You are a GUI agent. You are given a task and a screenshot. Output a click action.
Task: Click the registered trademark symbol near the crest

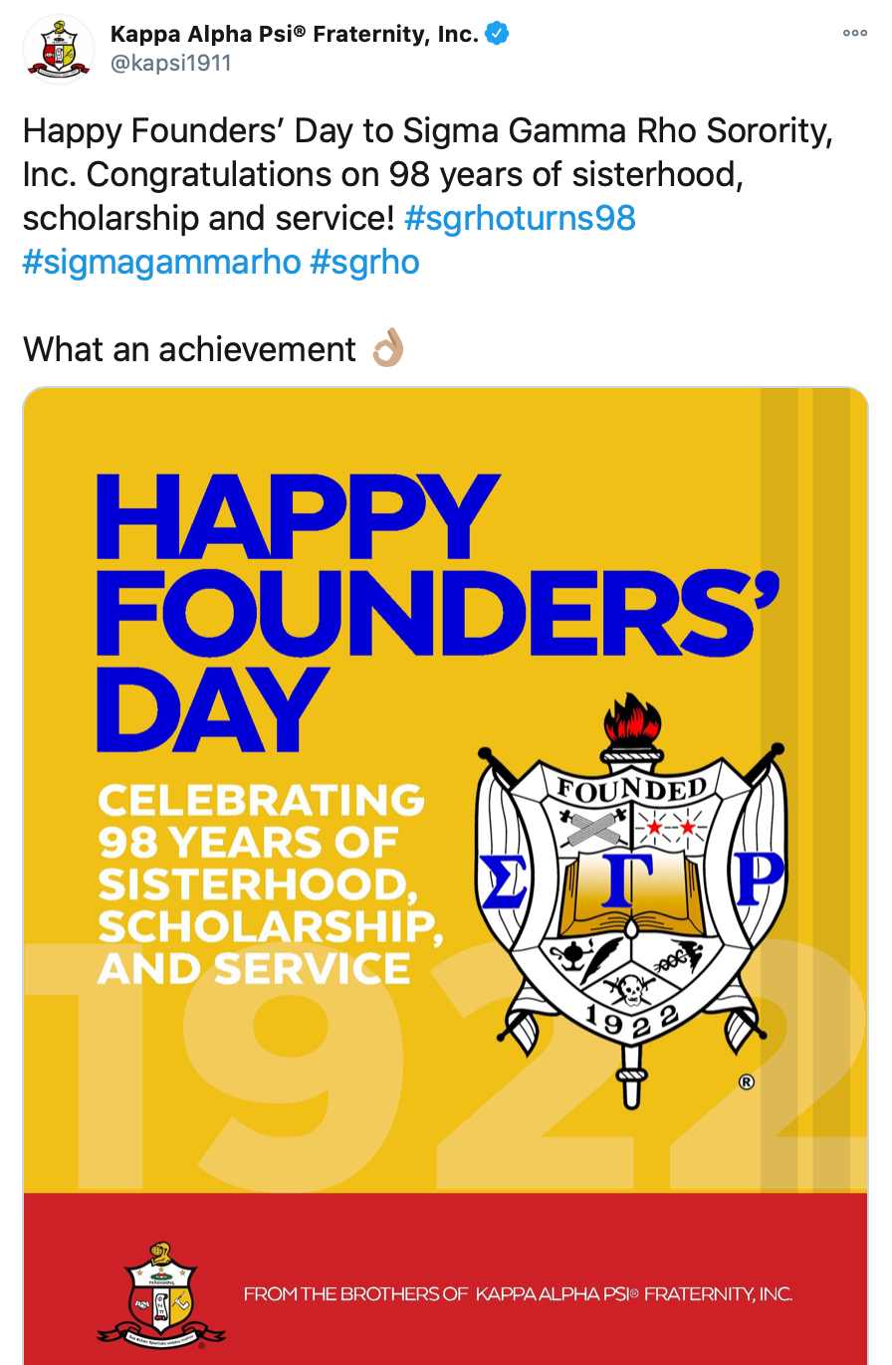[746, 1082]
